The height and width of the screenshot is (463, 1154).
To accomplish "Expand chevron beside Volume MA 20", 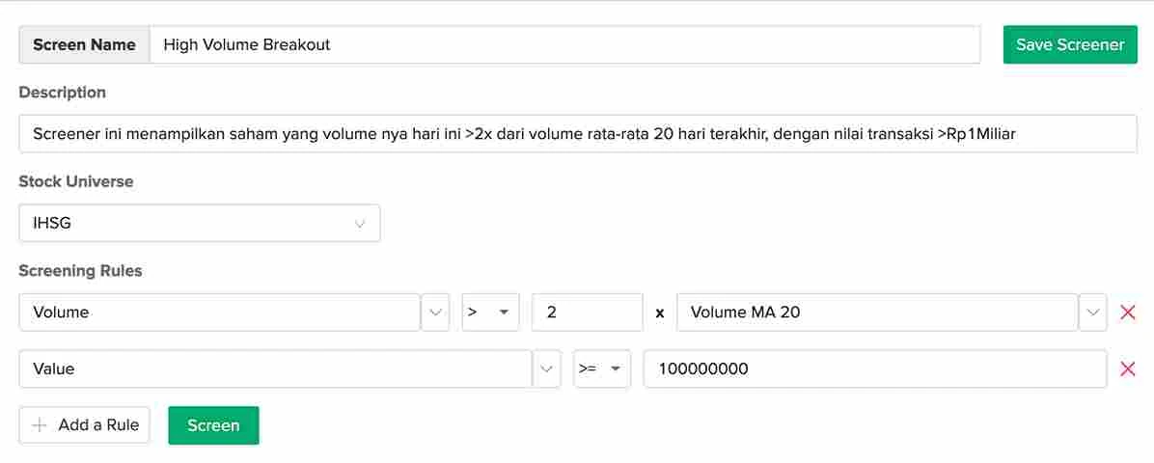I will tap(1092, 313).
